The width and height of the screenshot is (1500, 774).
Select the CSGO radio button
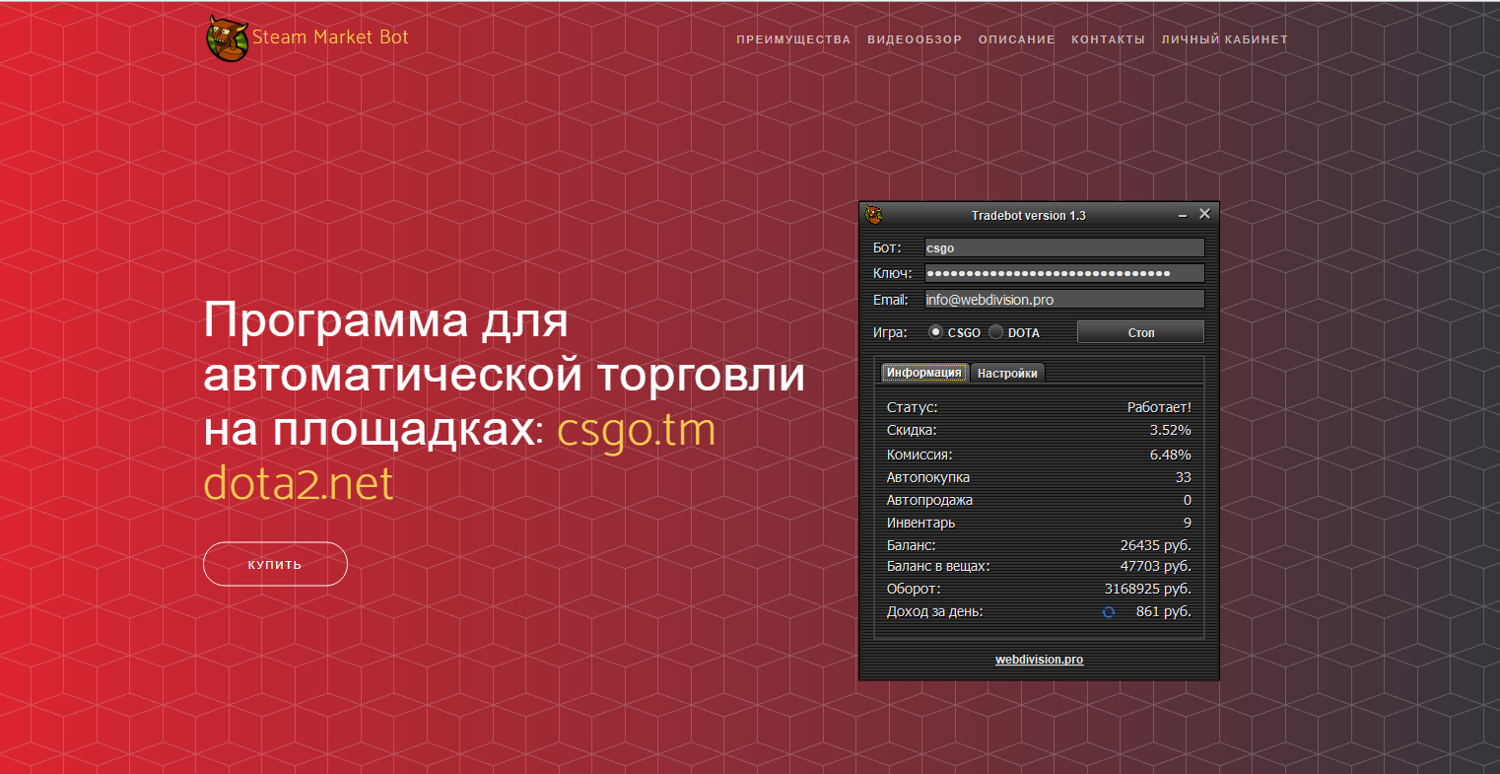coord(935,332)
